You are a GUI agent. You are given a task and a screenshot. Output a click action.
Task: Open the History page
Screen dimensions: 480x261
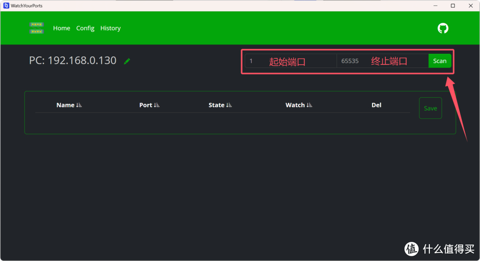tap(110, 28)
